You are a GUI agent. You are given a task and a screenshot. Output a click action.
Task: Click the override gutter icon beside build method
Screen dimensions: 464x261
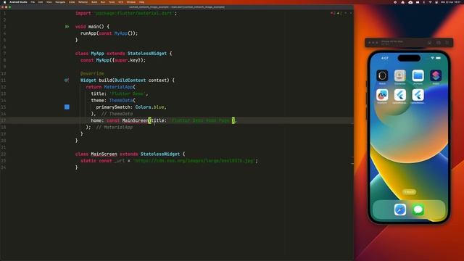pos(67,80)
